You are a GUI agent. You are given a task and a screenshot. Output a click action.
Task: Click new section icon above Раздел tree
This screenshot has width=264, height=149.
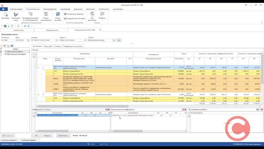pyautogui.click(x=2, y=46)
